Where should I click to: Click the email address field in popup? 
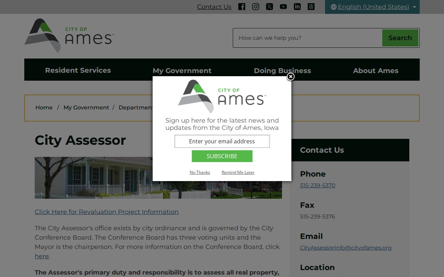point(222,141)
